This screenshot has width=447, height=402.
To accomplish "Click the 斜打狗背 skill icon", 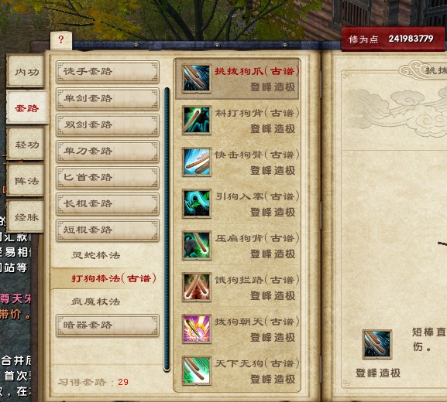I will click(197, 120).
